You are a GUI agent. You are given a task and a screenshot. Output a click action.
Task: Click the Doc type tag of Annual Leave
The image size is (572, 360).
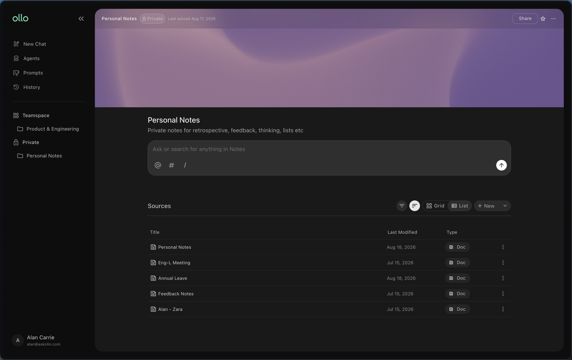click(x=457, y=278)
